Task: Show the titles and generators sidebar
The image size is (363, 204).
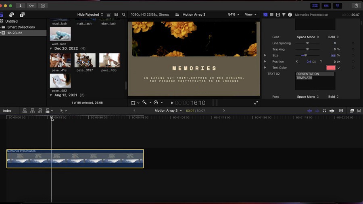Action: coord(22,15)
